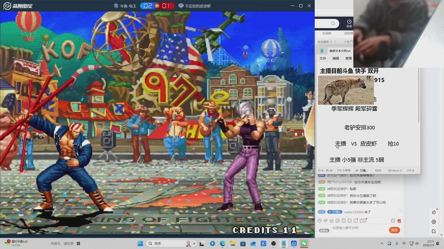The height and width of the screenshot is (249, 444).
Task: Click the text '抢10' in Notepad
Action: pyautogui.click(x=393, y=144)
